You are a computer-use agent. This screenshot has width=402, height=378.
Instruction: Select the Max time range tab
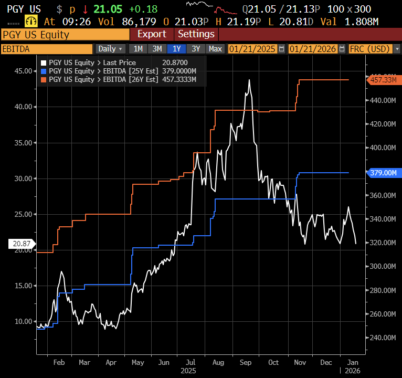click(215, 49)
